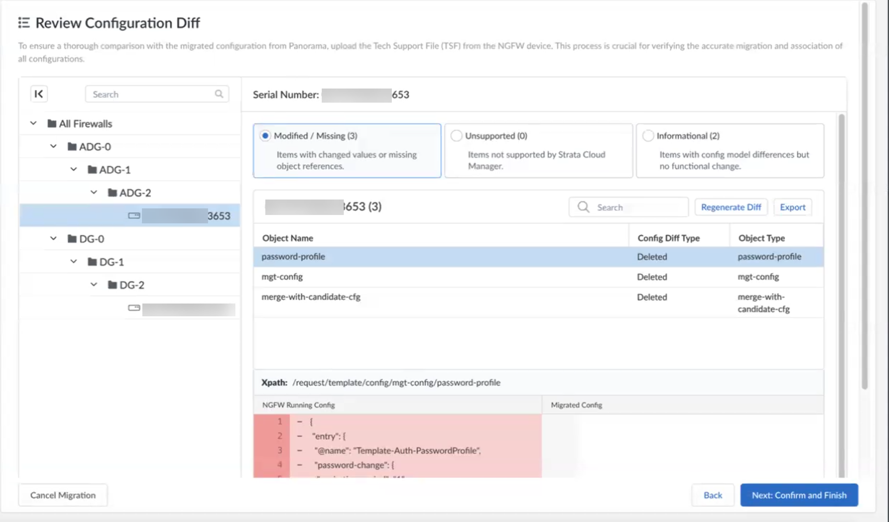Collapse the All Firewalls tree node
This screenshot has width=889, height=522.
click(x=33, y=123)
